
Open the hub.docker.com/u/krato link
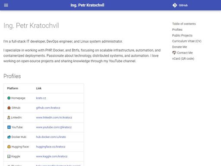coord(51,137)
